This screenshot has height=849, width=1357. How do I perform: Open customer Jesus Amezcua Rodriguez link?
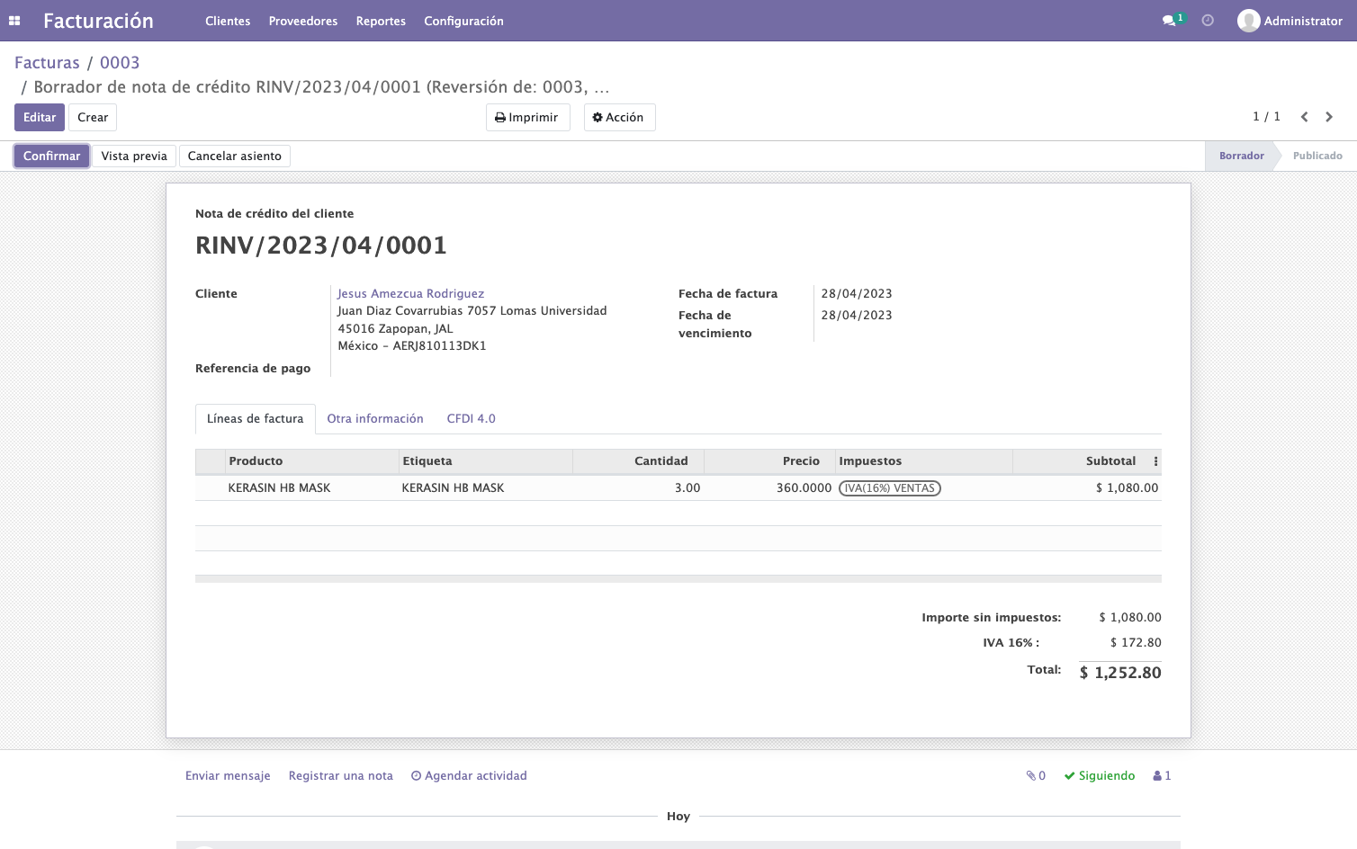tap(410, 294)
